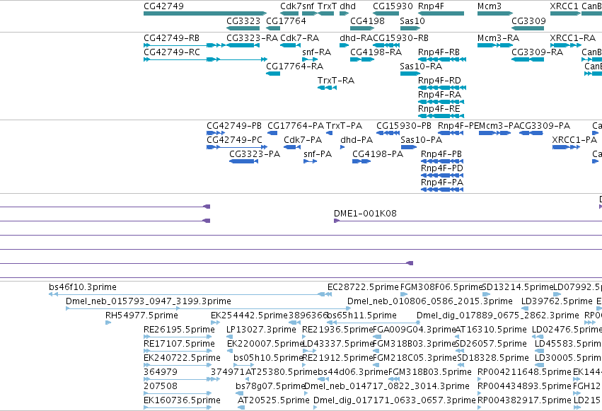Click the CG3323 gene label
This screenshot has width=602, height=411.
click(x=243, y=21)
